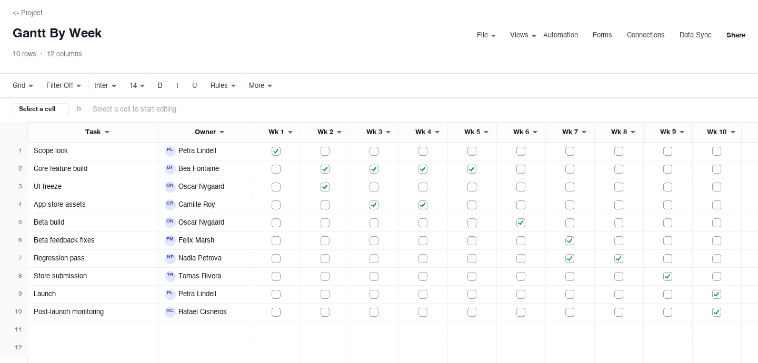The height and width of the screenshot is (363, 758).
Task: Uncheck Wk 10 for Post-launch monitoring
Action: tap(716, 312)
